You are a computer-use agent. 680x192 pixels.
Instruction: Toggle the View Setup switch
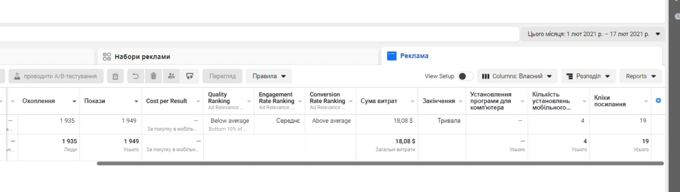pyautogui.click(x=465, y=76)
